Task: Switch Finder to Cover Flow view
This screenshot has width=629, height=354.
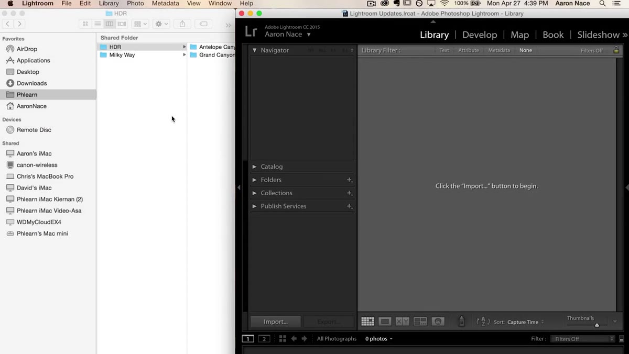Action: pyautogui.click(x=122, y=24)
